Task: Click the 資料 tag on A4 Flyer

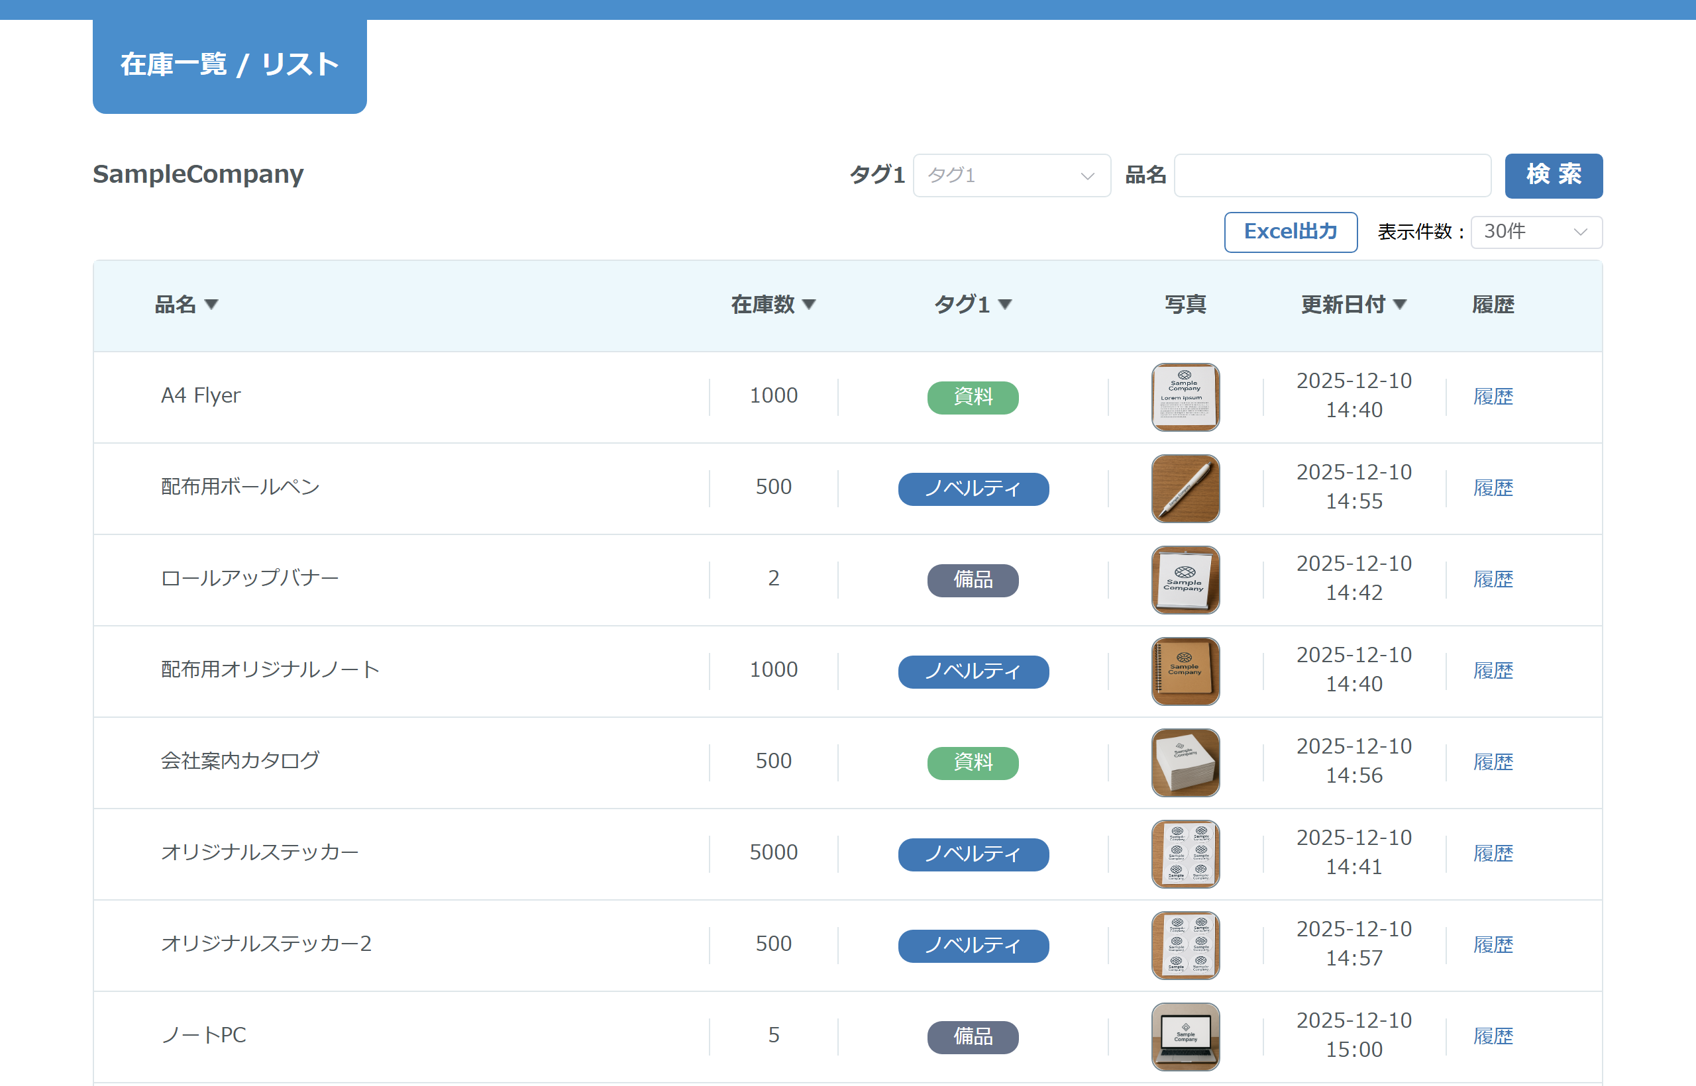Action: pos(973,398)
